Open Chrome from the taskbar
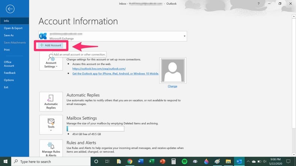The height and width of the screenshot is (166, 296). tap(130, 162)
